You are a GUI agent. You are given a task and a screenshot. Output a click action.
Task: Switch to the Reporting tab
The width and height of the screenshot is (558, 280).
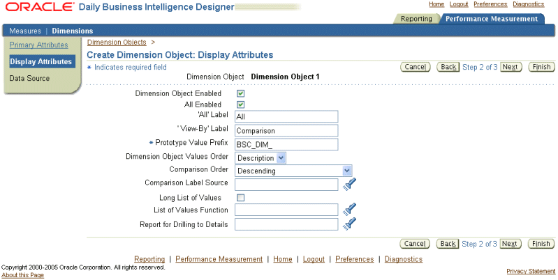point(416,19)
